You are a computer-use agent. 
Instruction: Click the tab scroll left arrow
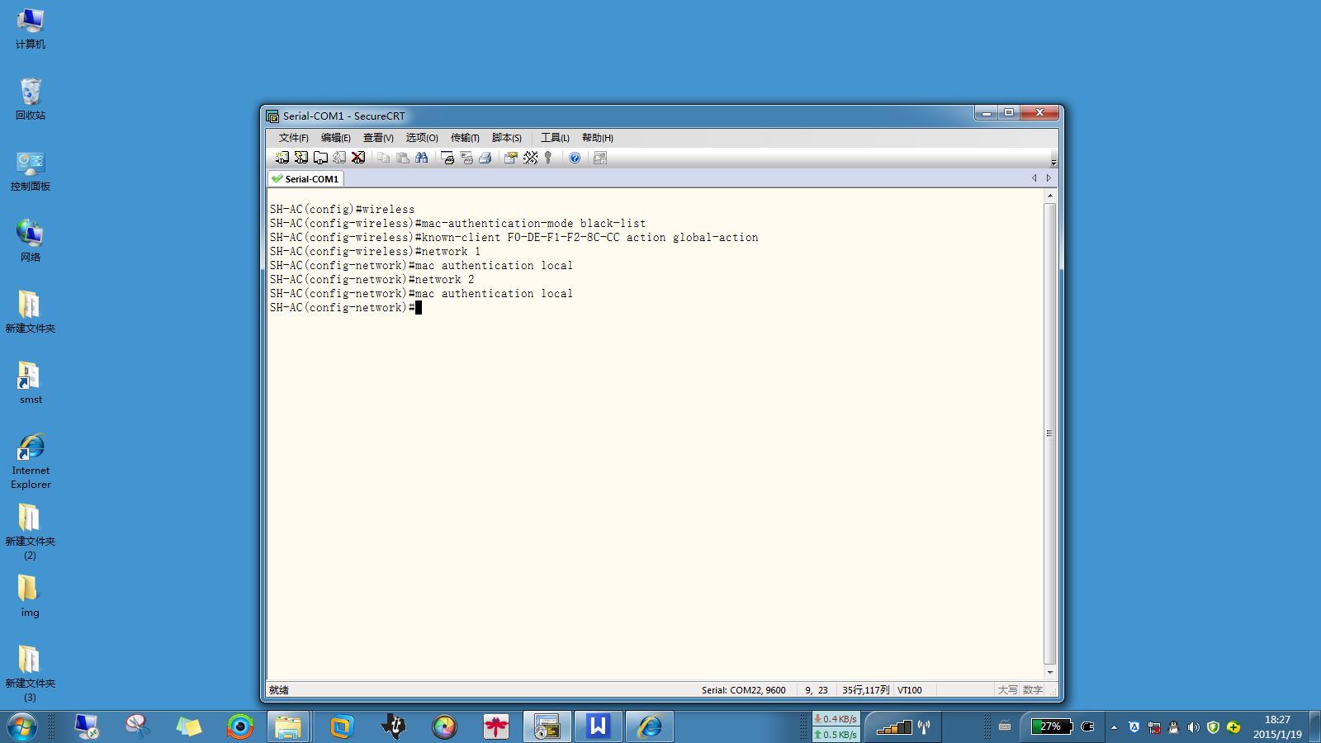(1034, 178)
